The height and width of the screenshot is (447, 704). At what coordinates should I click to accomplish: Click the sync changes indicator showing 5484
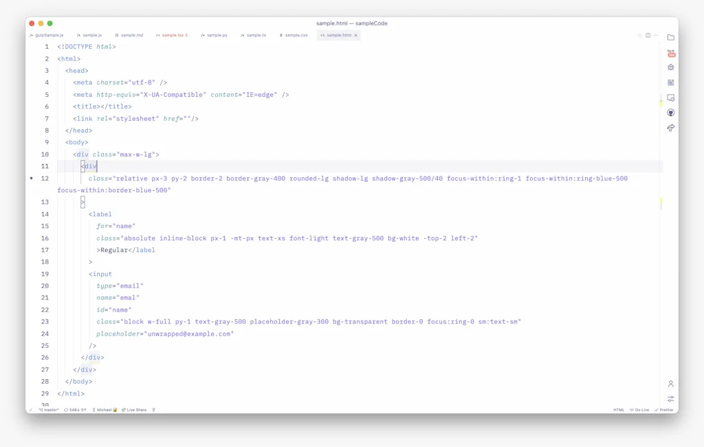[77, 410]
